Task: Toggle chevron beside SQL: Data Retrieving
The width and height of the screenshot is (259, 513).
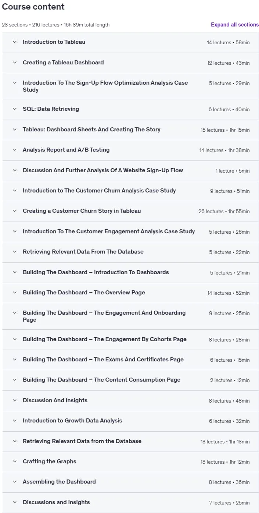Action: coord(15,109)
